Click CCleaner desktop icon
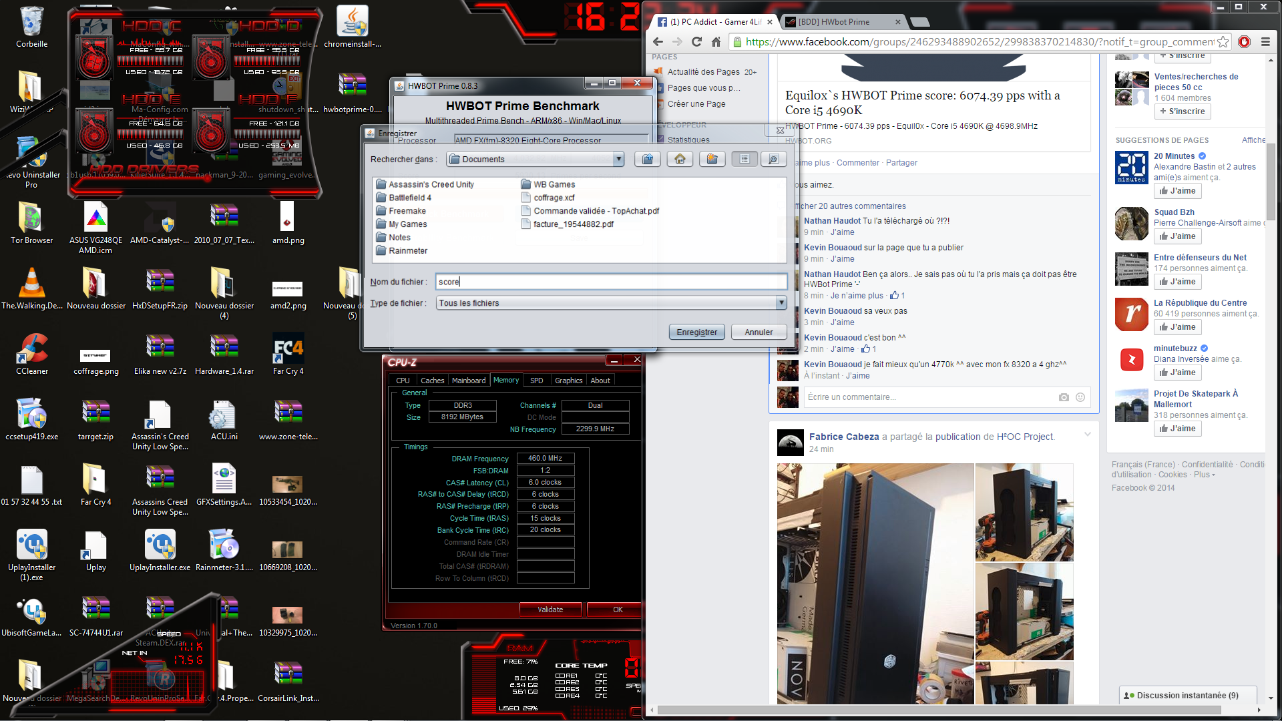Screen dimensions: 1282x721 [x=31, y=354]
